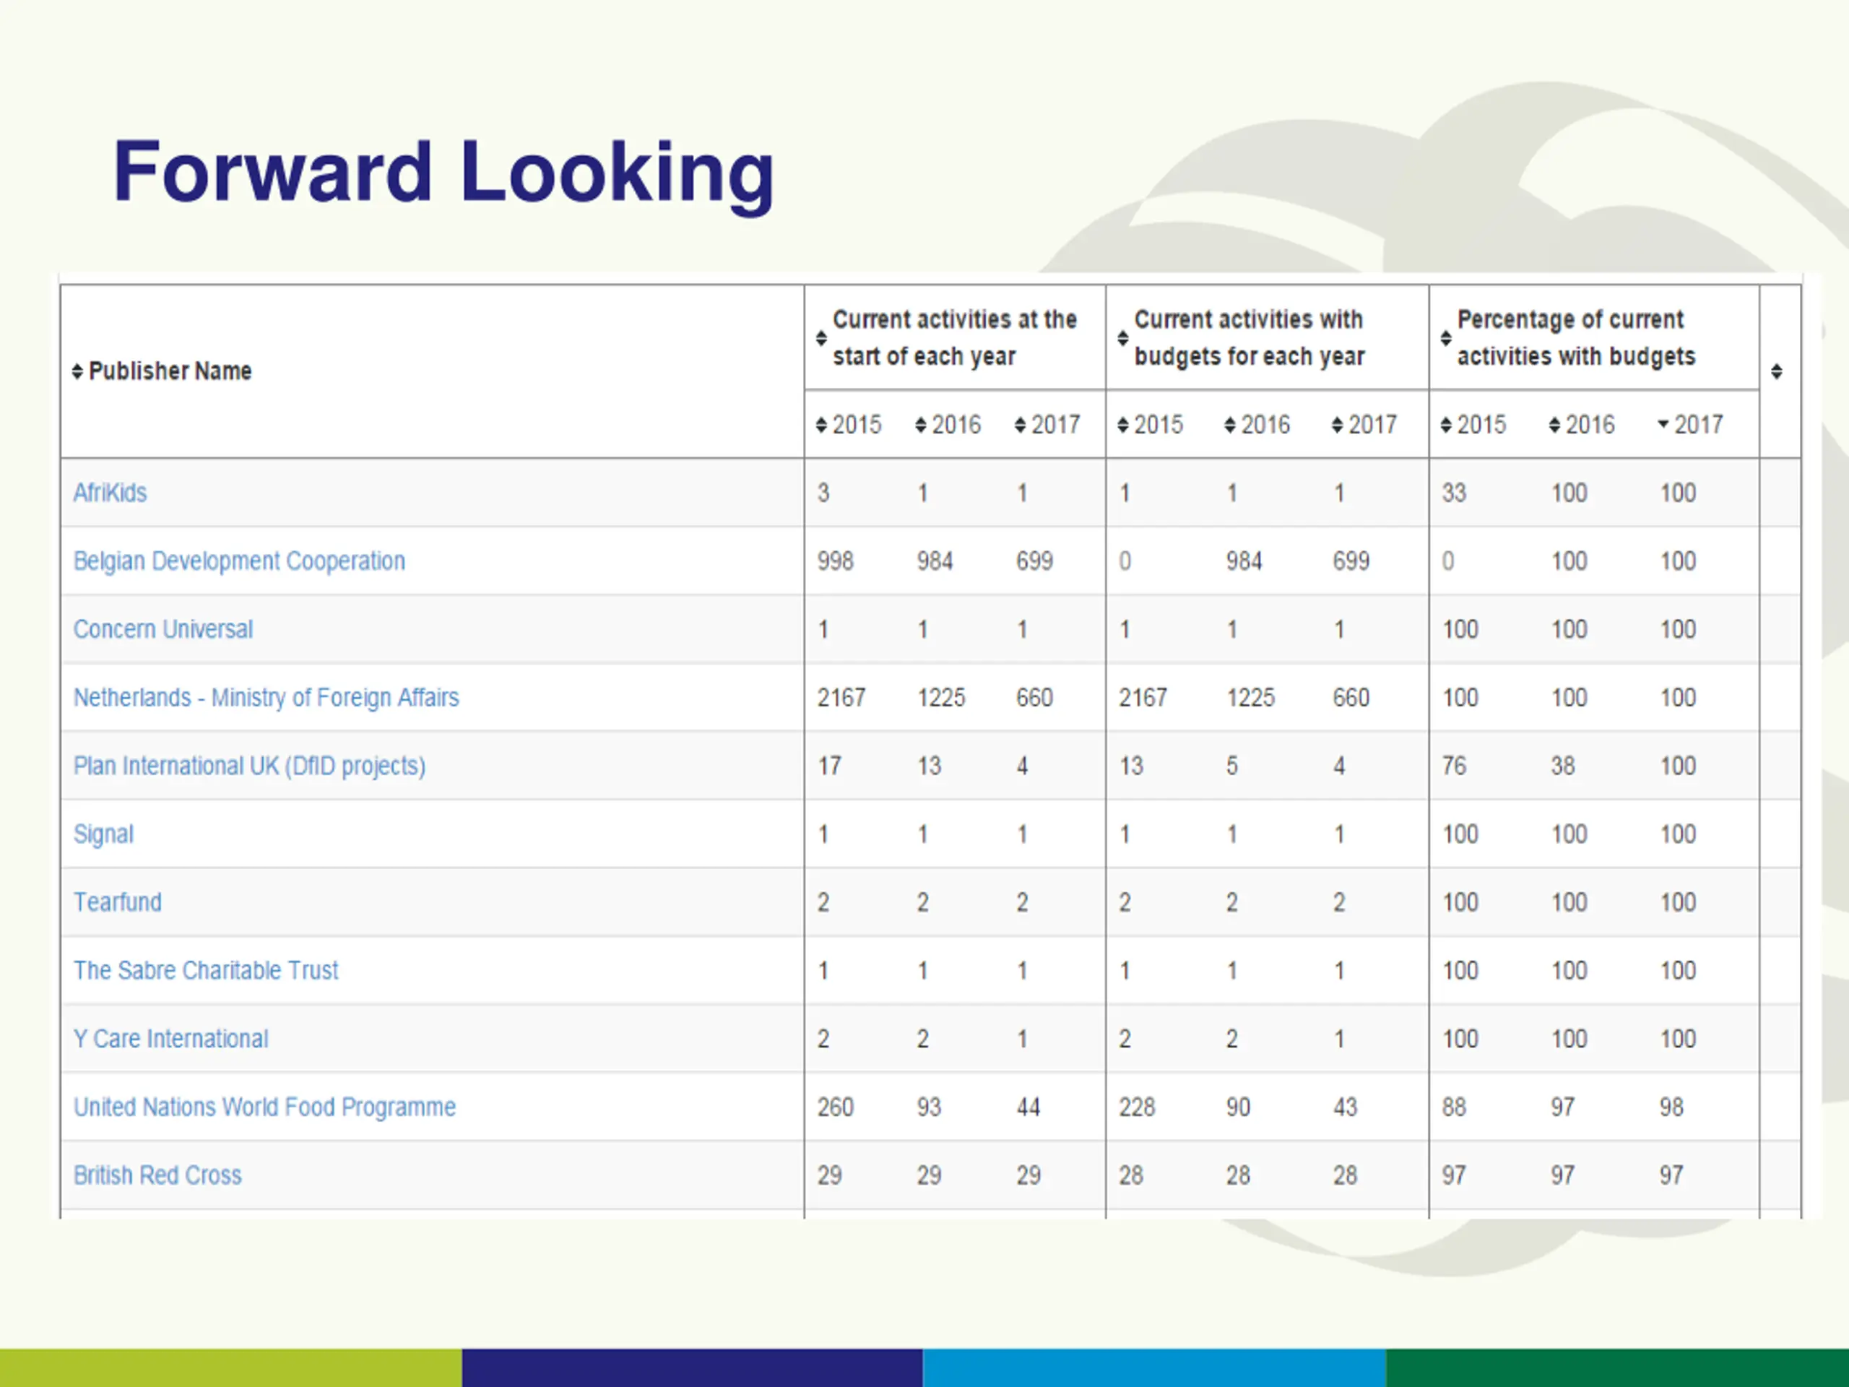Sort by 2015 current activities at start
Image resolution: width=1849 pixels, height=1387 pixels.
[x=849, y=425]
